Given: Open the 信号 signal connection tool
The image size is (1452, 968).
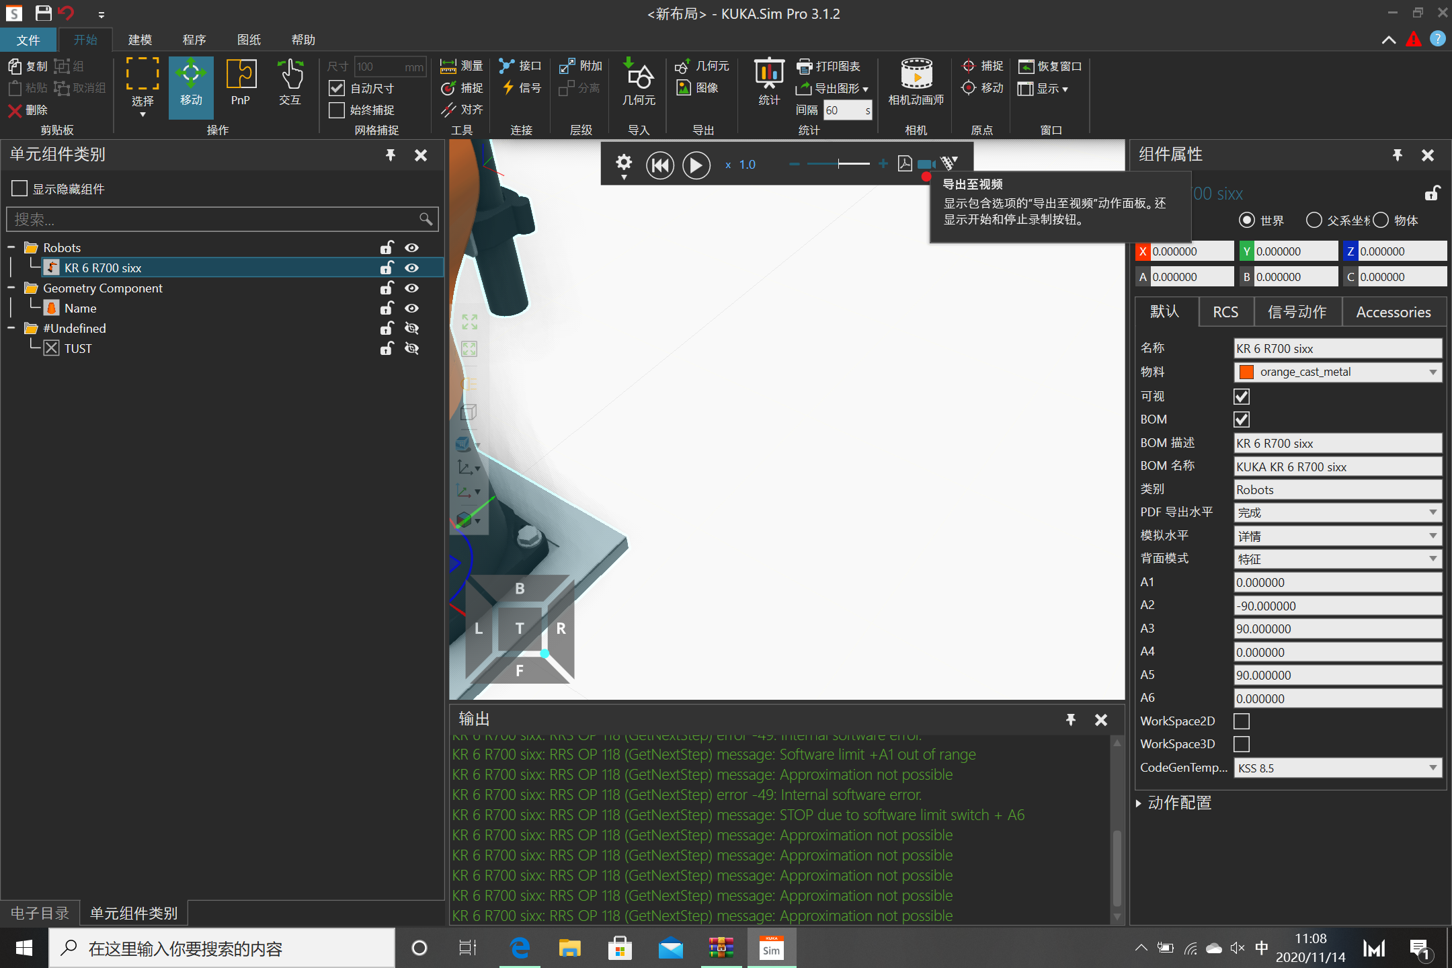Looking at the screenshot, I should (x=520, y=87).
